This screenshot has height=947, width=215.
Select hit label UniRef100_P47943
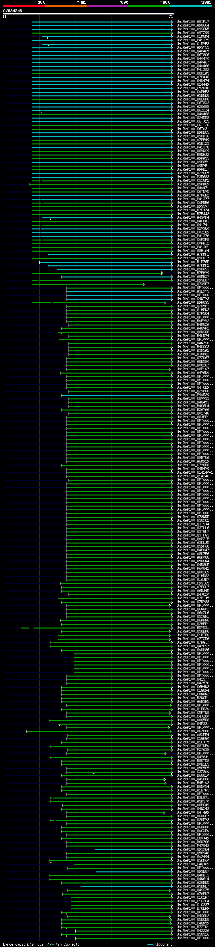click(193, 846)
